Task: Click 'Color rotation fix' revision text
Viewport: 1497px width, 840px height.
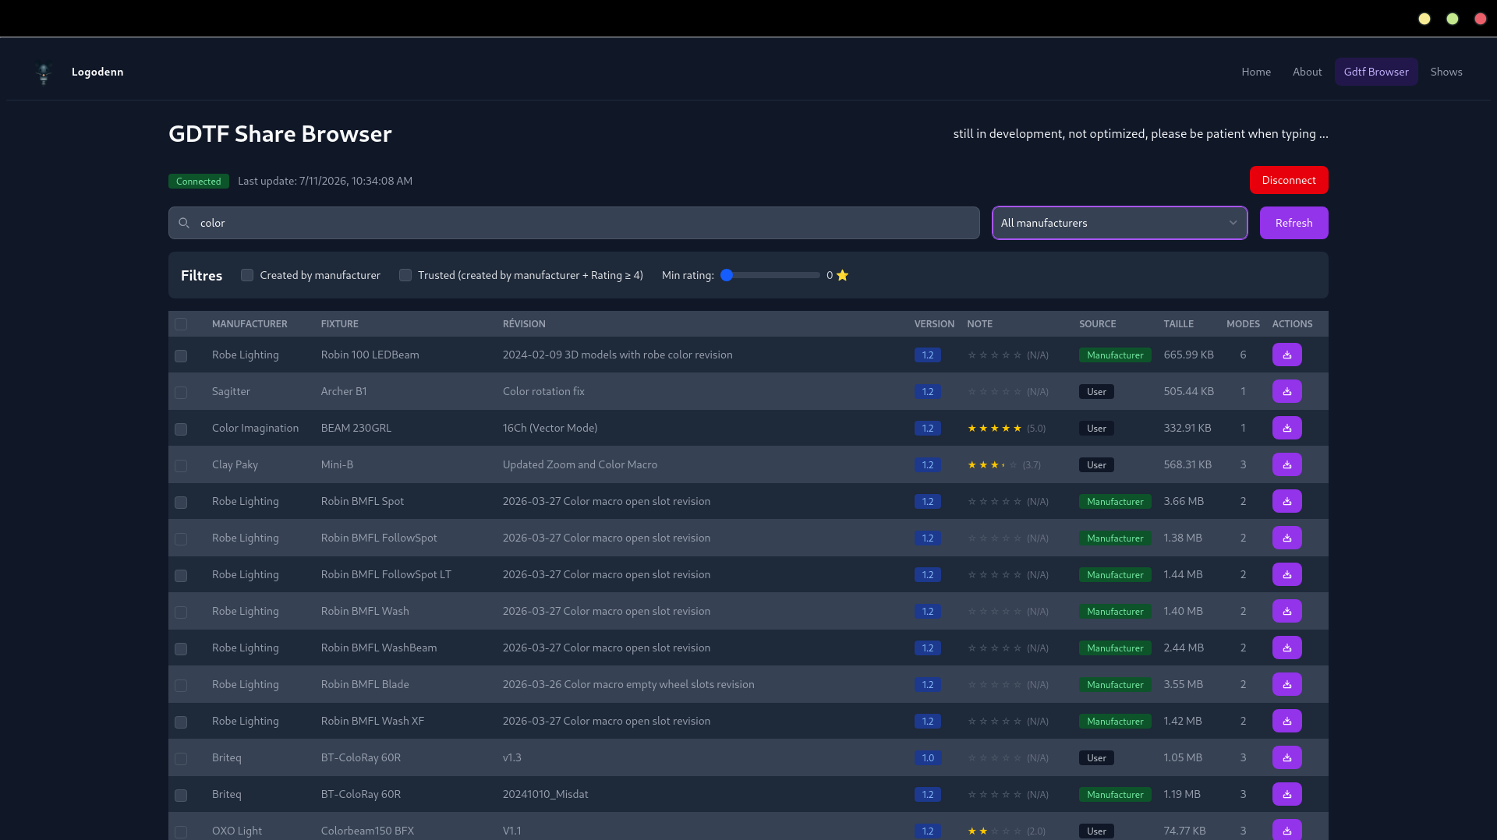Action: pos(543,391)
